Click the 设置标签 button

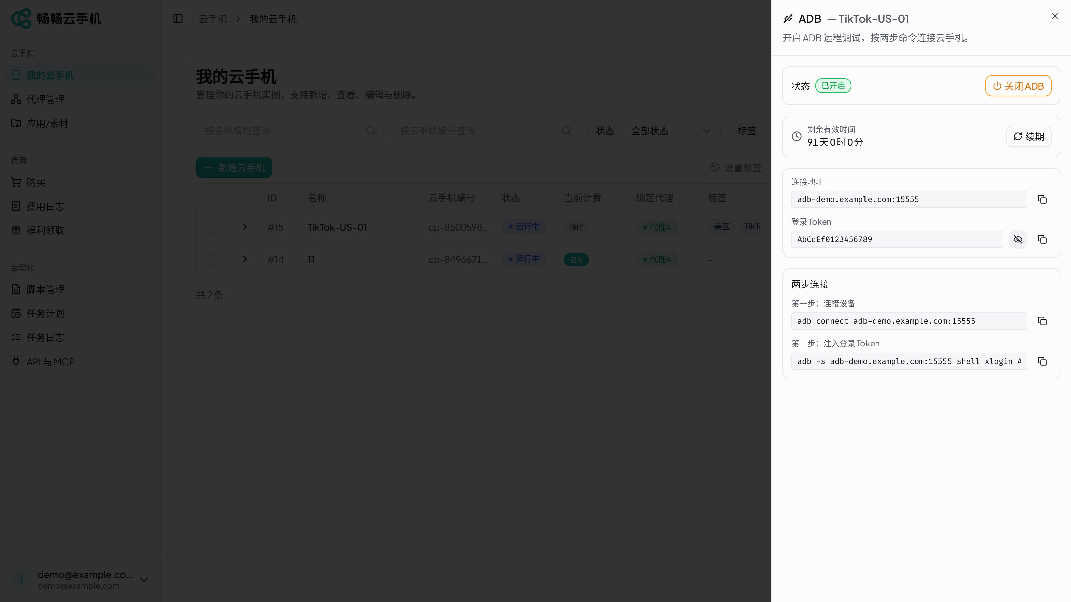coord(736,168)
